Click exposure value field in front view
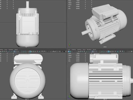The height and width of the screenshot is (100, 133). pyautogui.click(x=63, y=51)
